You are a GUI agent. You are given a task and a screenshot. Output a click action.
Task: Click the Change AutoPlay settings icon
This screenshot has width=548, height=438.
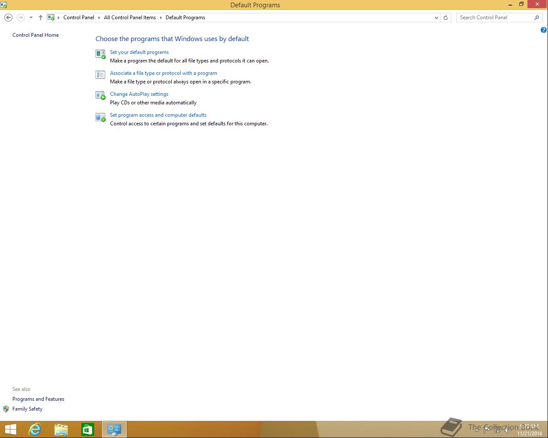point(100,96)
